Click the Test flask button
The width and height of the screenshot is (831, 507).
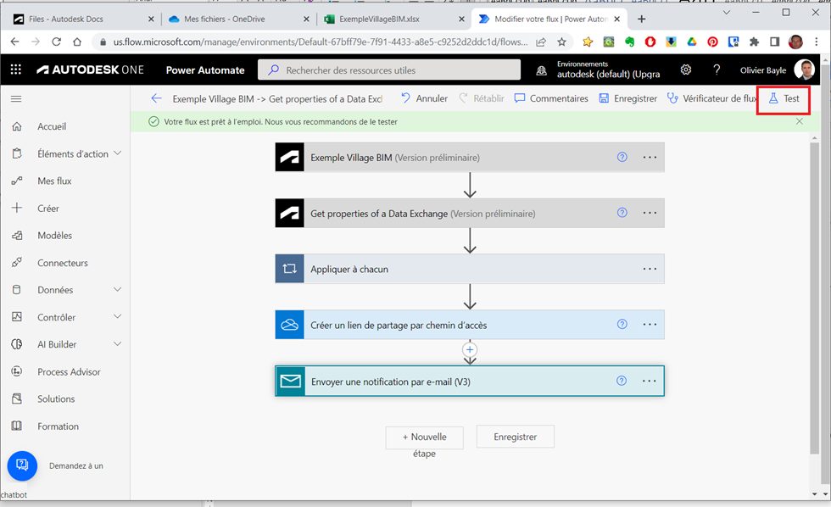point(784,98)
